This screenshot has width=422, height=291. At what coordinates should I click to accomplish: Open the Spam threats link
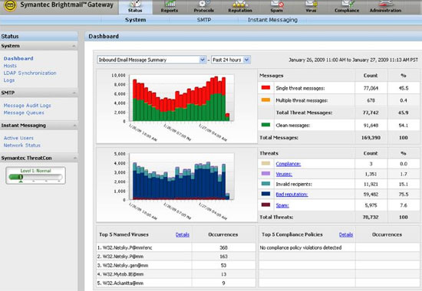coord(282,205)
